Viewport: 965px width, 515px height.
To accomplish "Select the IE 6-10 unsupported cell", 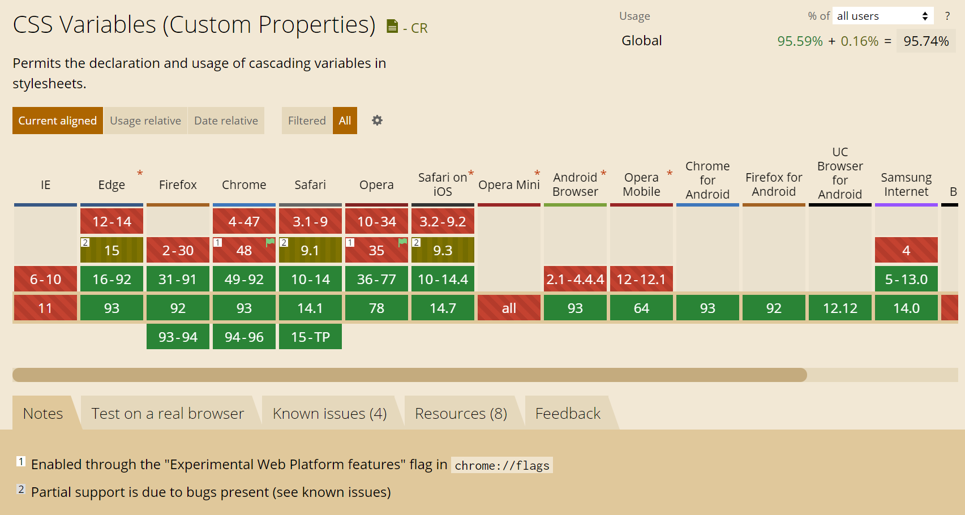I will (x=45, y=279).
